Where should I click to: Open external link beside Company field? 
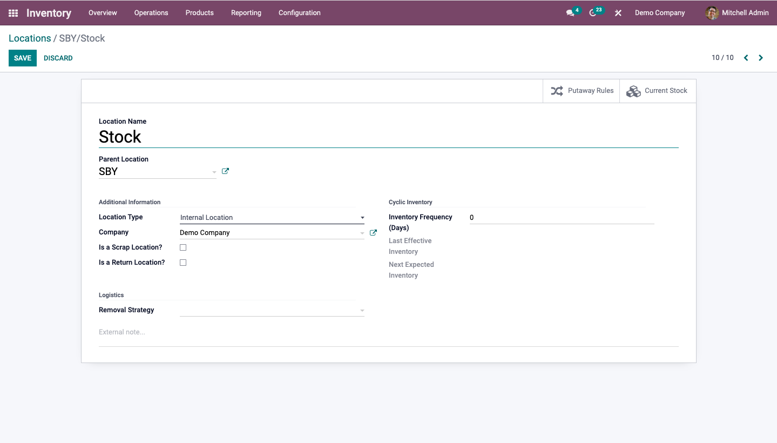pos(373,233)
